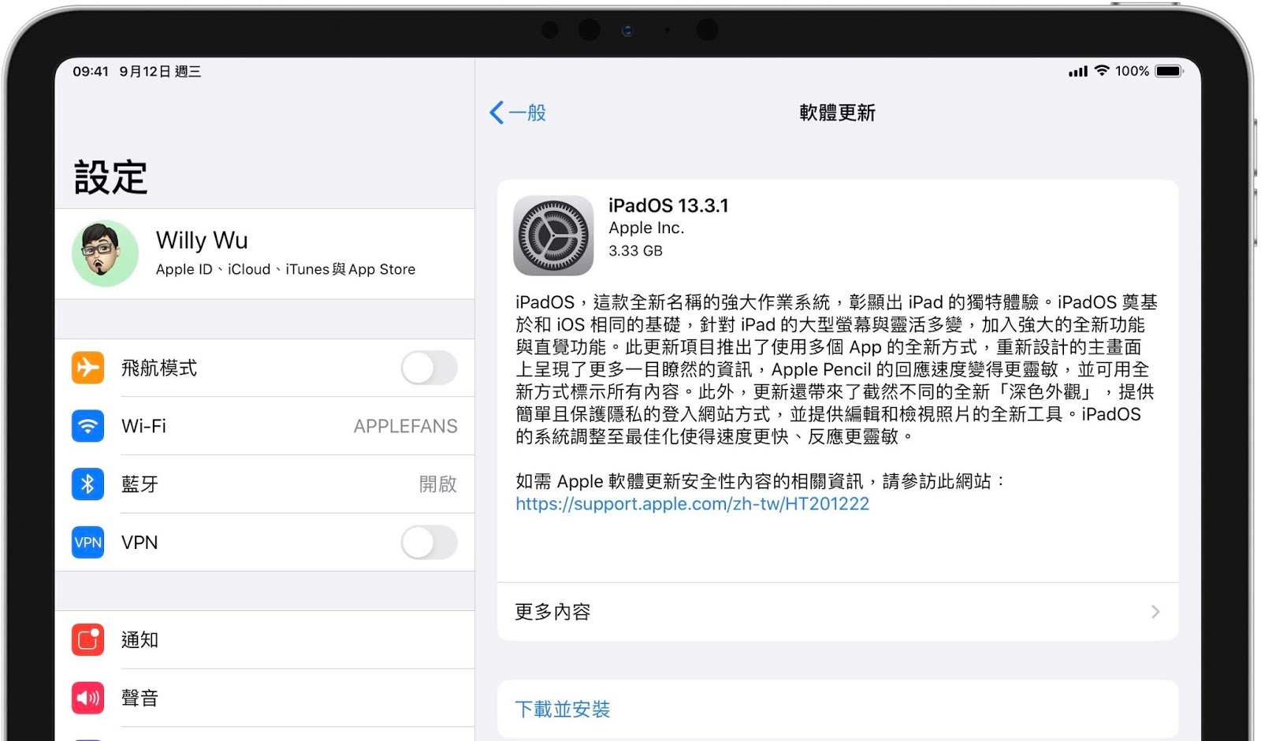Tap the iPadOS 13.3.1 gear icon

pos(553,235)
